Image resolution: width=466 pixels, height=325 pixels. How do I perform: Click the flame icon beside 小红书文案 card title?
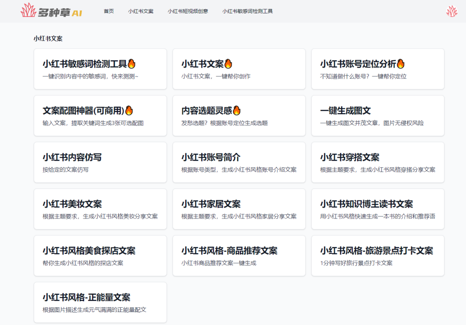click(x=228, y=63)
